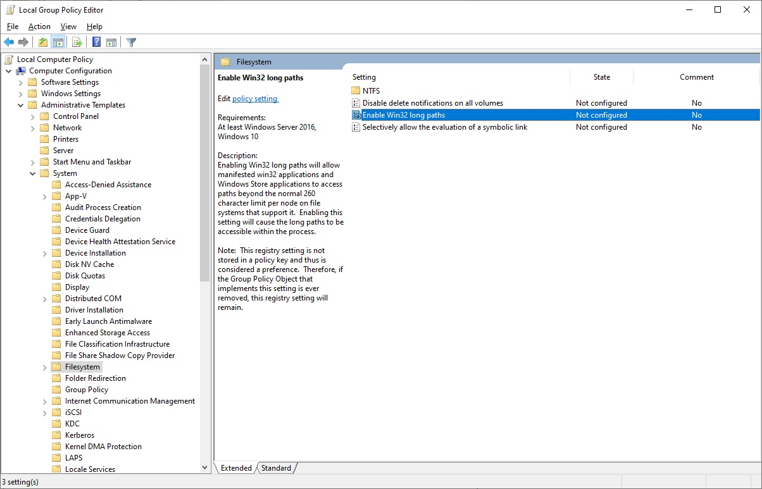762x489 pixels.
Task: Toggle the Show/Hide Console Tree icon
Action: click(x=58, y=42)
